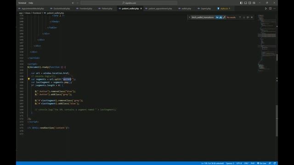The width and height of the screenshot is (294, 165).
Task: Open the editor more actions menu
Action: [274, 9]
